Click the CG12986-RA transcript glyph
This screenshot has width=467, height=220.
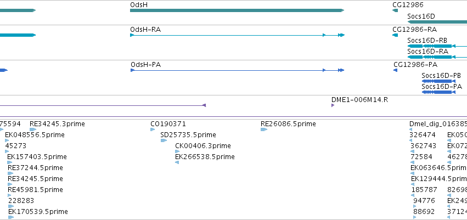395,35
